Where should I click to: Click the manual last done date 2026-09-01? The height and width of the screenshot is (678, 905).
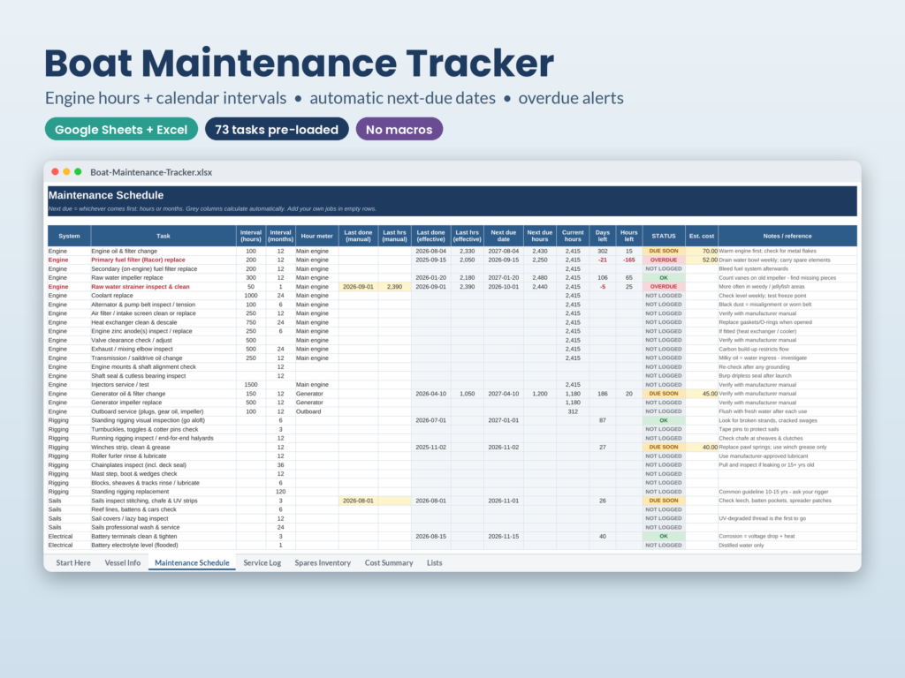[x=359, y=287]
